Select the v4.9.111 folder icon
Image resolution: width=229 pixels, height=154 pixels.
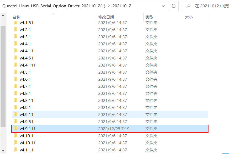15,129
